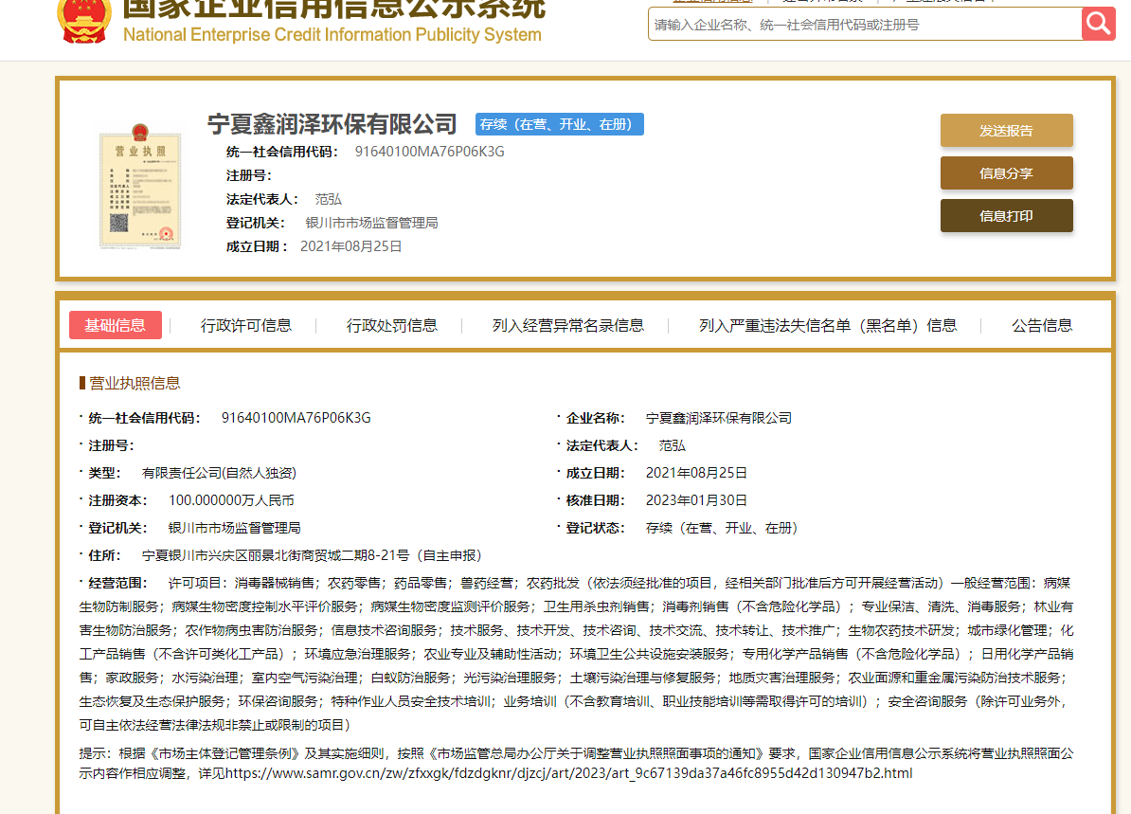1131x814 pixels.
Task: Click the 信息分享 button
Action: pos(1006,173)
